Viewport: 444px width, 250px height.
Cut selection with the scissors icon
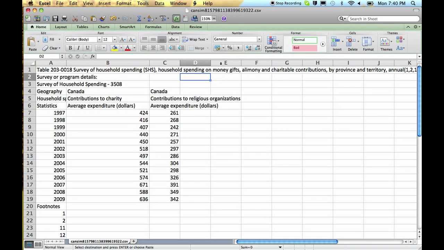pyautogui.click(x=75, y=19)
